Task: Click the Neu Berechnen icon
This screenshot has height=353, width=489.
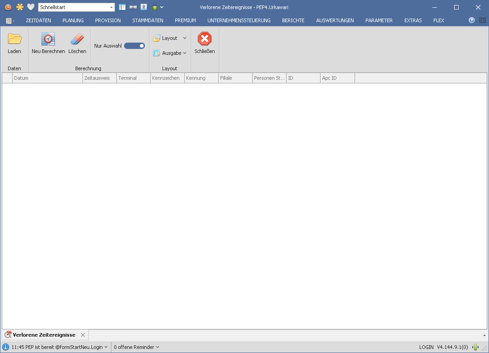Action: point(48,39)
